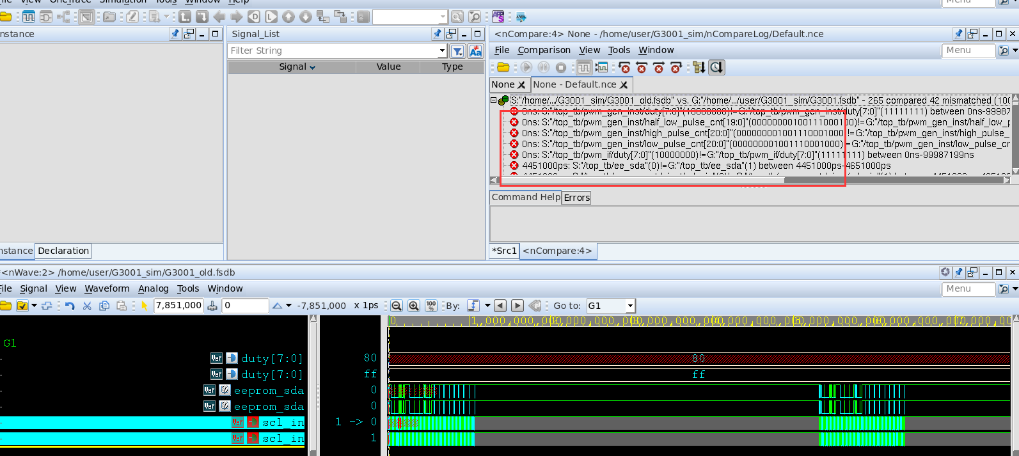This screenshot has height=456, width=1019.
Task: Click the up arrow circle icon
Action: click(288, 17)
